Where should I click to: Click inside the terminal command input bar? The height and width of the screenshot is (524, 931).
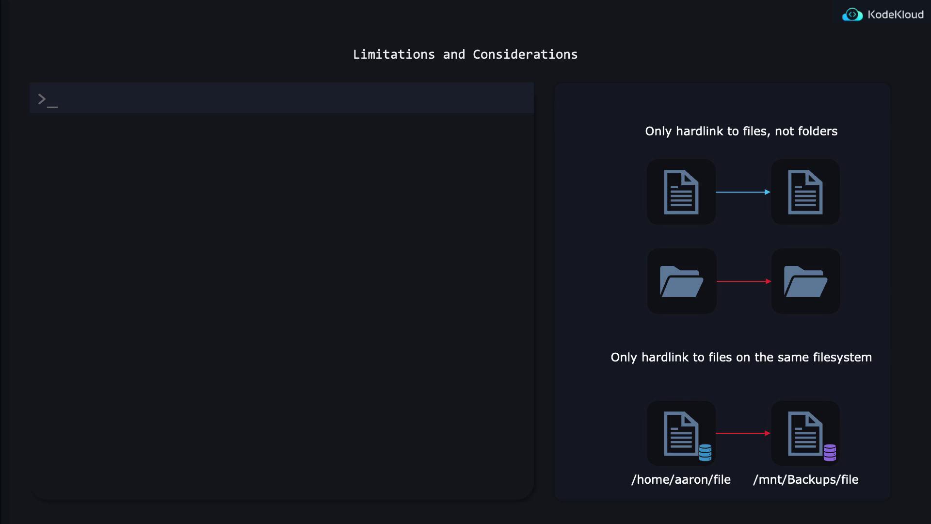pos(291,98)
